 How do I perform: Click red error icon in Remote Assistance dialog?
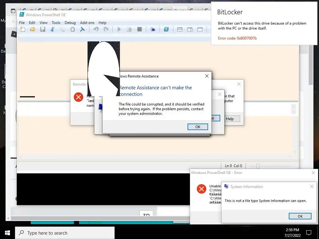coord(78,97)
